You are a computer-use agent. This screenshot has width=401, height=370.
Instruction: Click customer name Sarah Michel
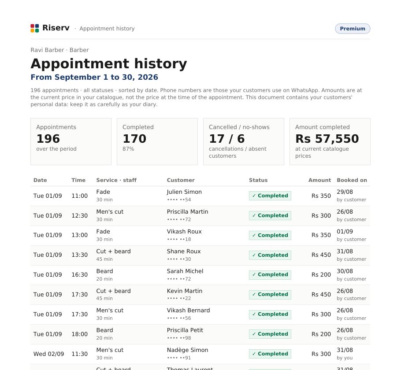185,271
